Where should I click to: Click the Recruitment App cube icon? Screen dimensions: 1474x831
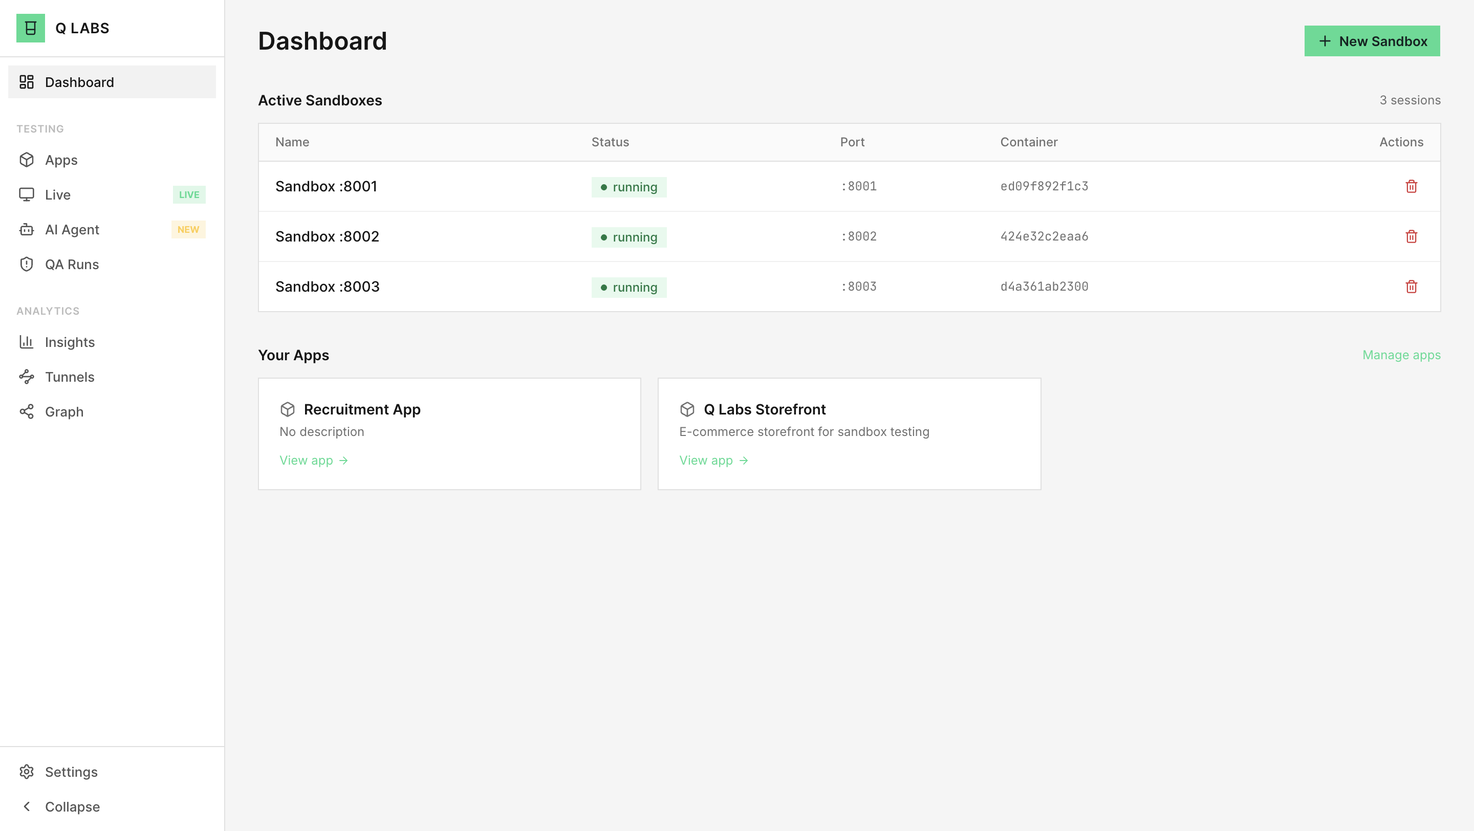287,409
